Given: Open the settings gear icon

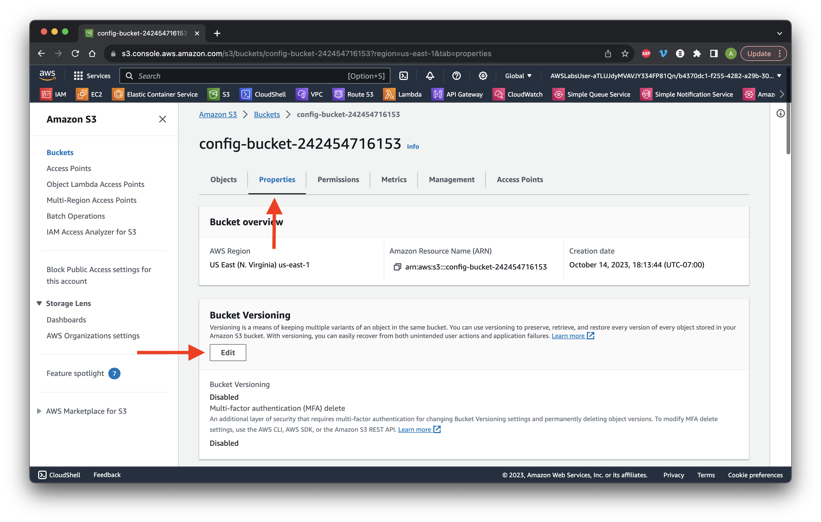Looking at the screenshot, I should click(x=483, y=76).
